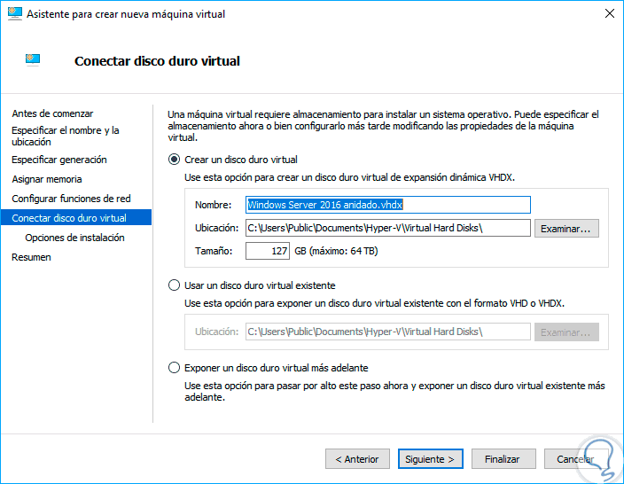Select 'Conectar disco duro virtual' step
The height and width of the screenshot is (484, 624).
(x=69, y=218)
